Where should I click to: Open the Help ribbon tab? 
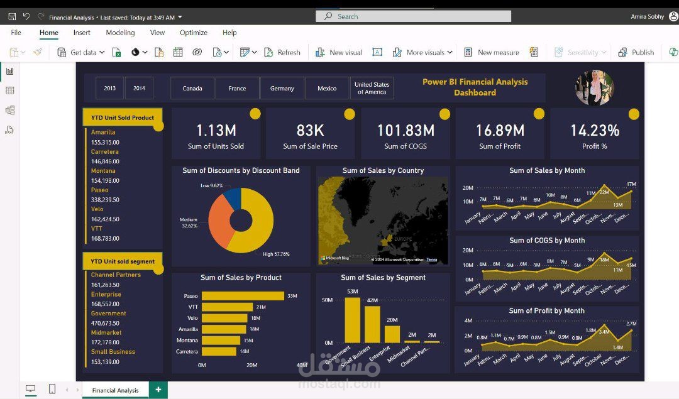pos(229,33)
